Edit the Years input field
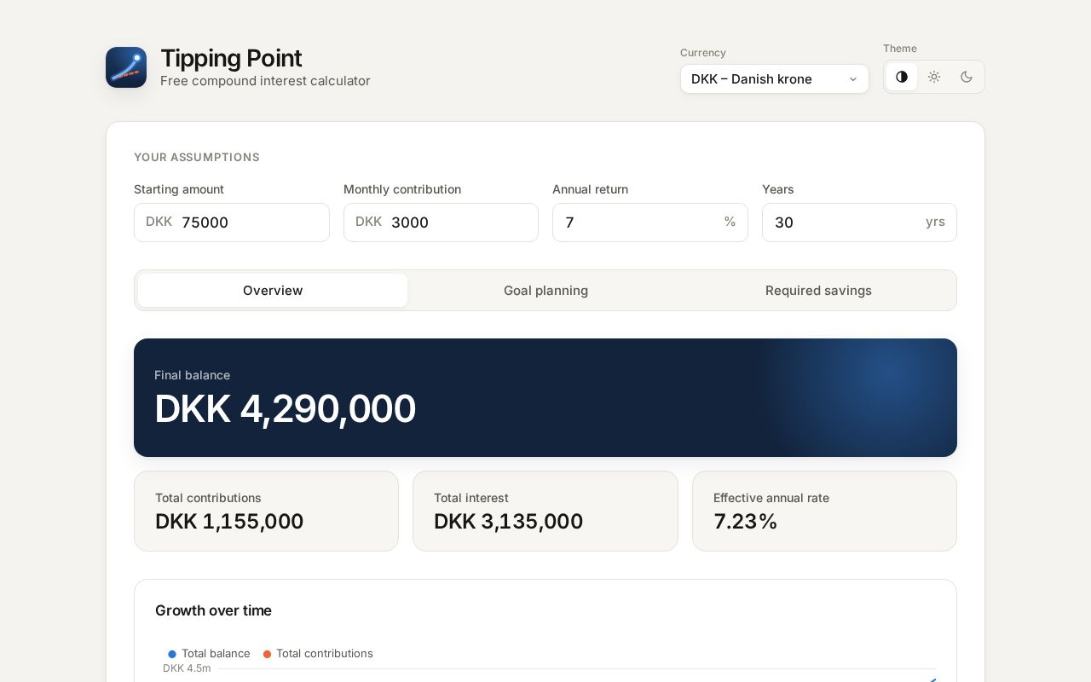 click(859, 223)
